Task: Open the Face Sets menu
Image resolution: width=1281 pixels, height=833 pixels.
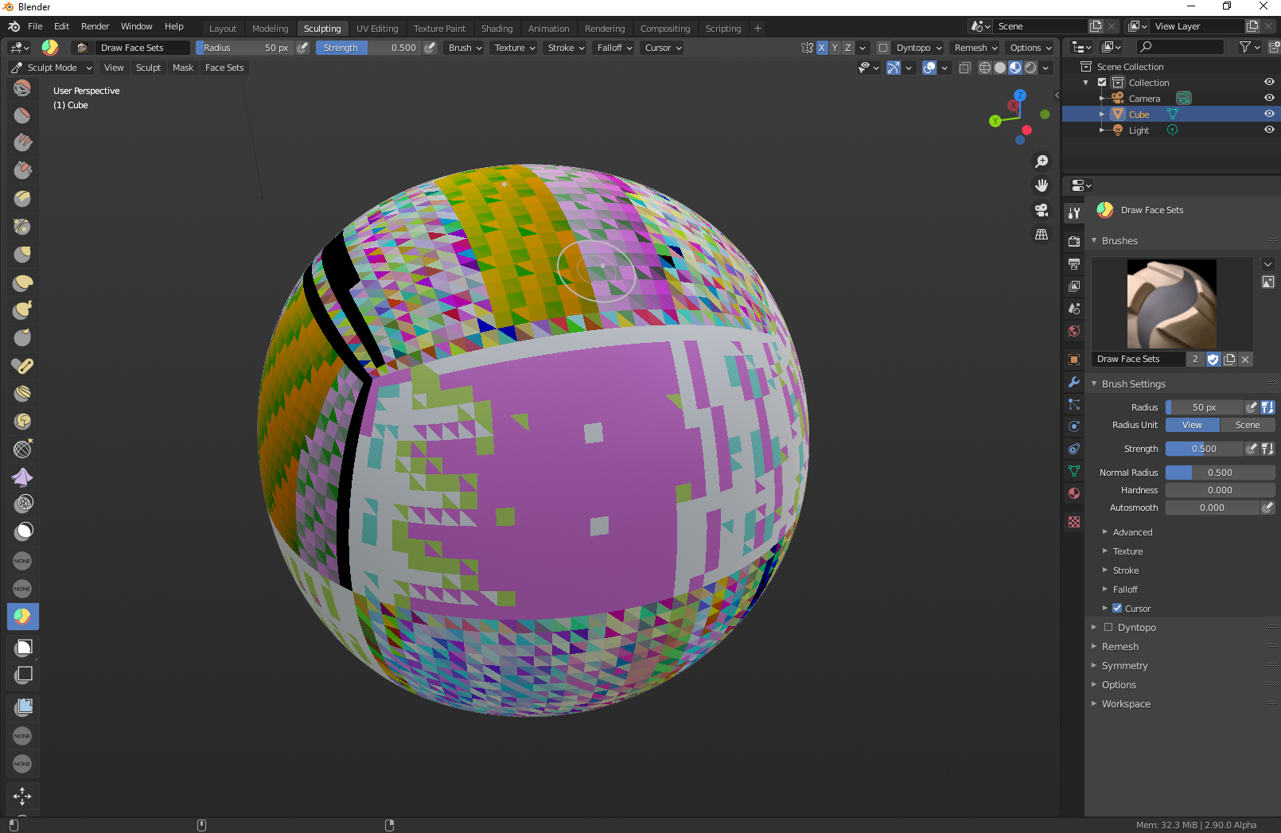Action: click(x=224, y=68)
